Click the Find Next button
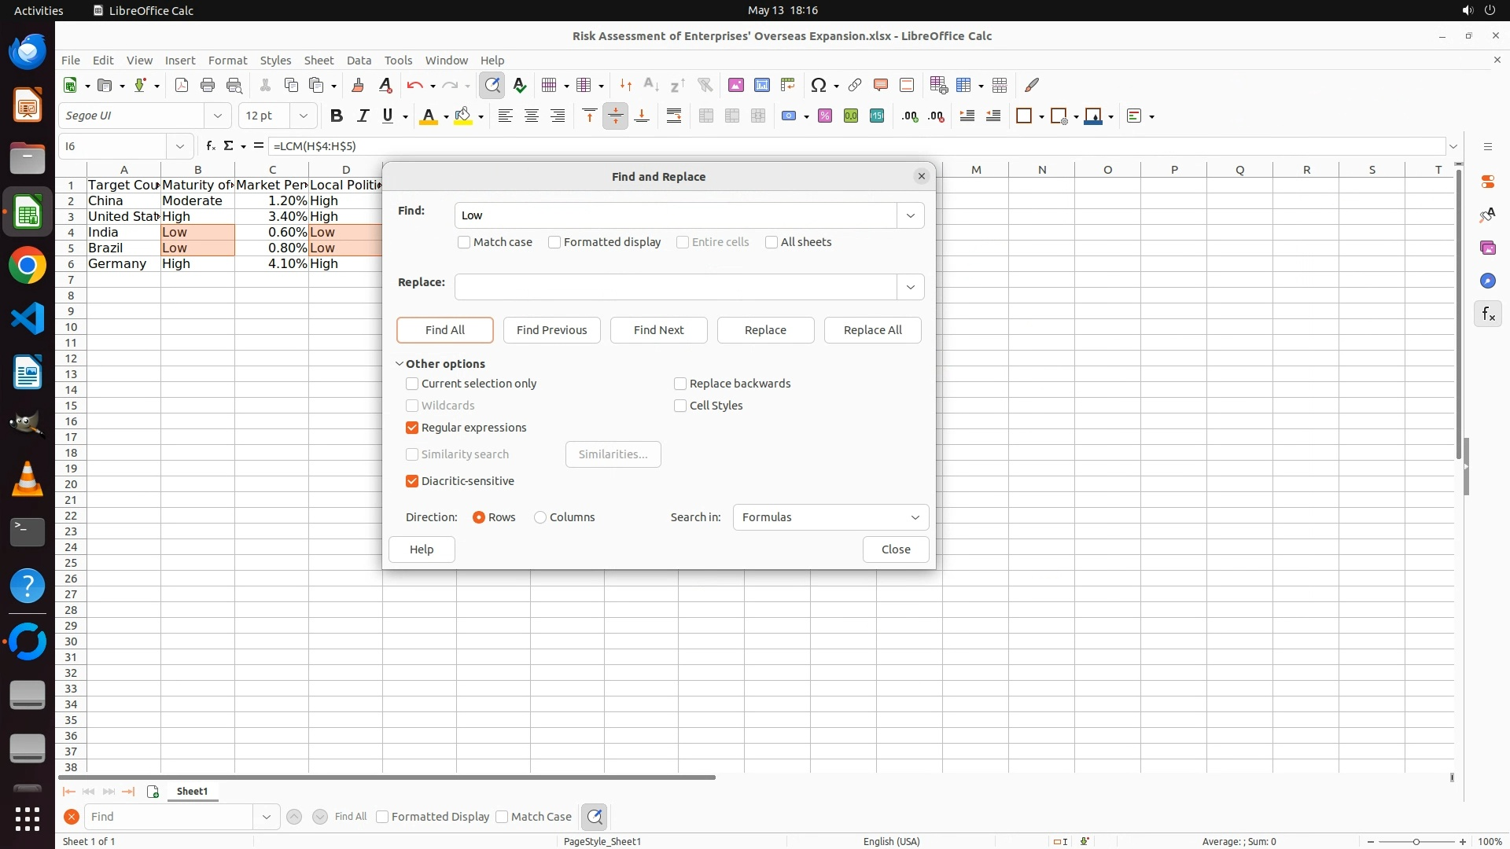The width and height of the screenshot is (1510, 849). pos(658,330)
